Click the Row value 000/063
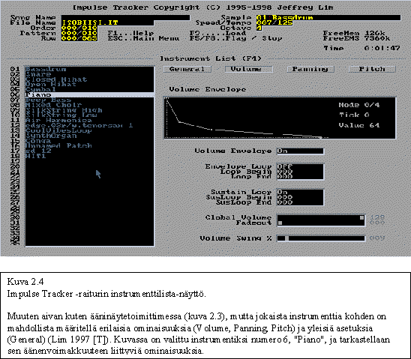This screenshot has width=411, height=359. click(x=79, y=38)
